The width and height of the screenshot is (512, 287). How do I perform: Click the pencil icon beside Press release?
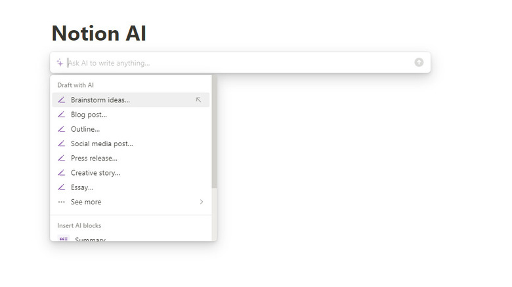tap(62, 158)
